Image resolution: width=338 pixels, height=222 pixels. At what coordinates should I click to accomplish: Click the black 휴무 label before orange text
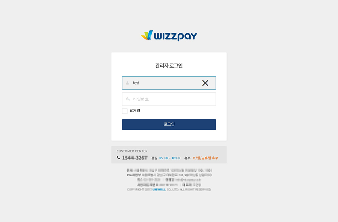pos(187,158)
